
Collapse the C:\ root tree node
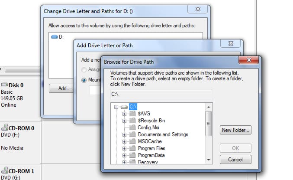click(116, 107)
